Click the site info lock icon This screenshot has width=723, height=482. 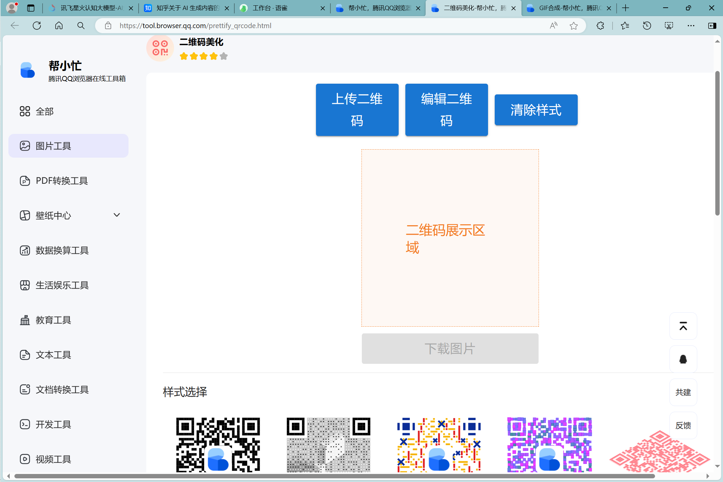pos(108,25)
